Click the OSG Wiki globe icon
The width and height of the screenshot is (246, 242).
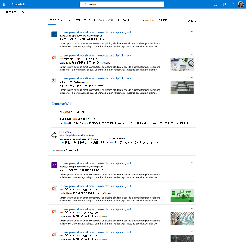point(54,135)
